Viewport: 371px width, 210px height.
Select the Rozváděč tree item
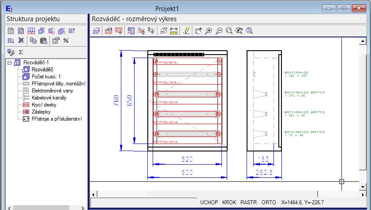tap(42, 70)
